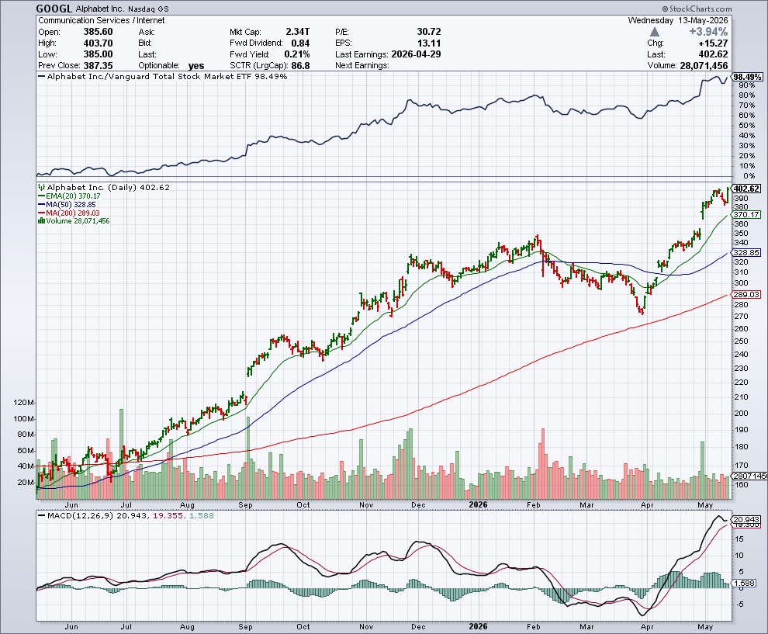Click the header Volume value 28,071,456
The image size is (768, 634).
(704, 66)
